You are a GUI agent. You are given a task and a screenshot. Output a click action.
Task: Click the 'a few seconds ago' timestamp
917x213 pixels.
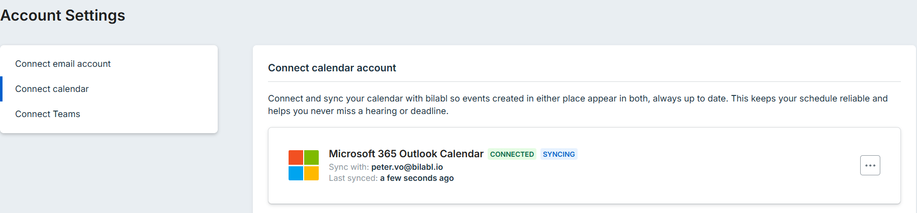click(x=417, y=178)
